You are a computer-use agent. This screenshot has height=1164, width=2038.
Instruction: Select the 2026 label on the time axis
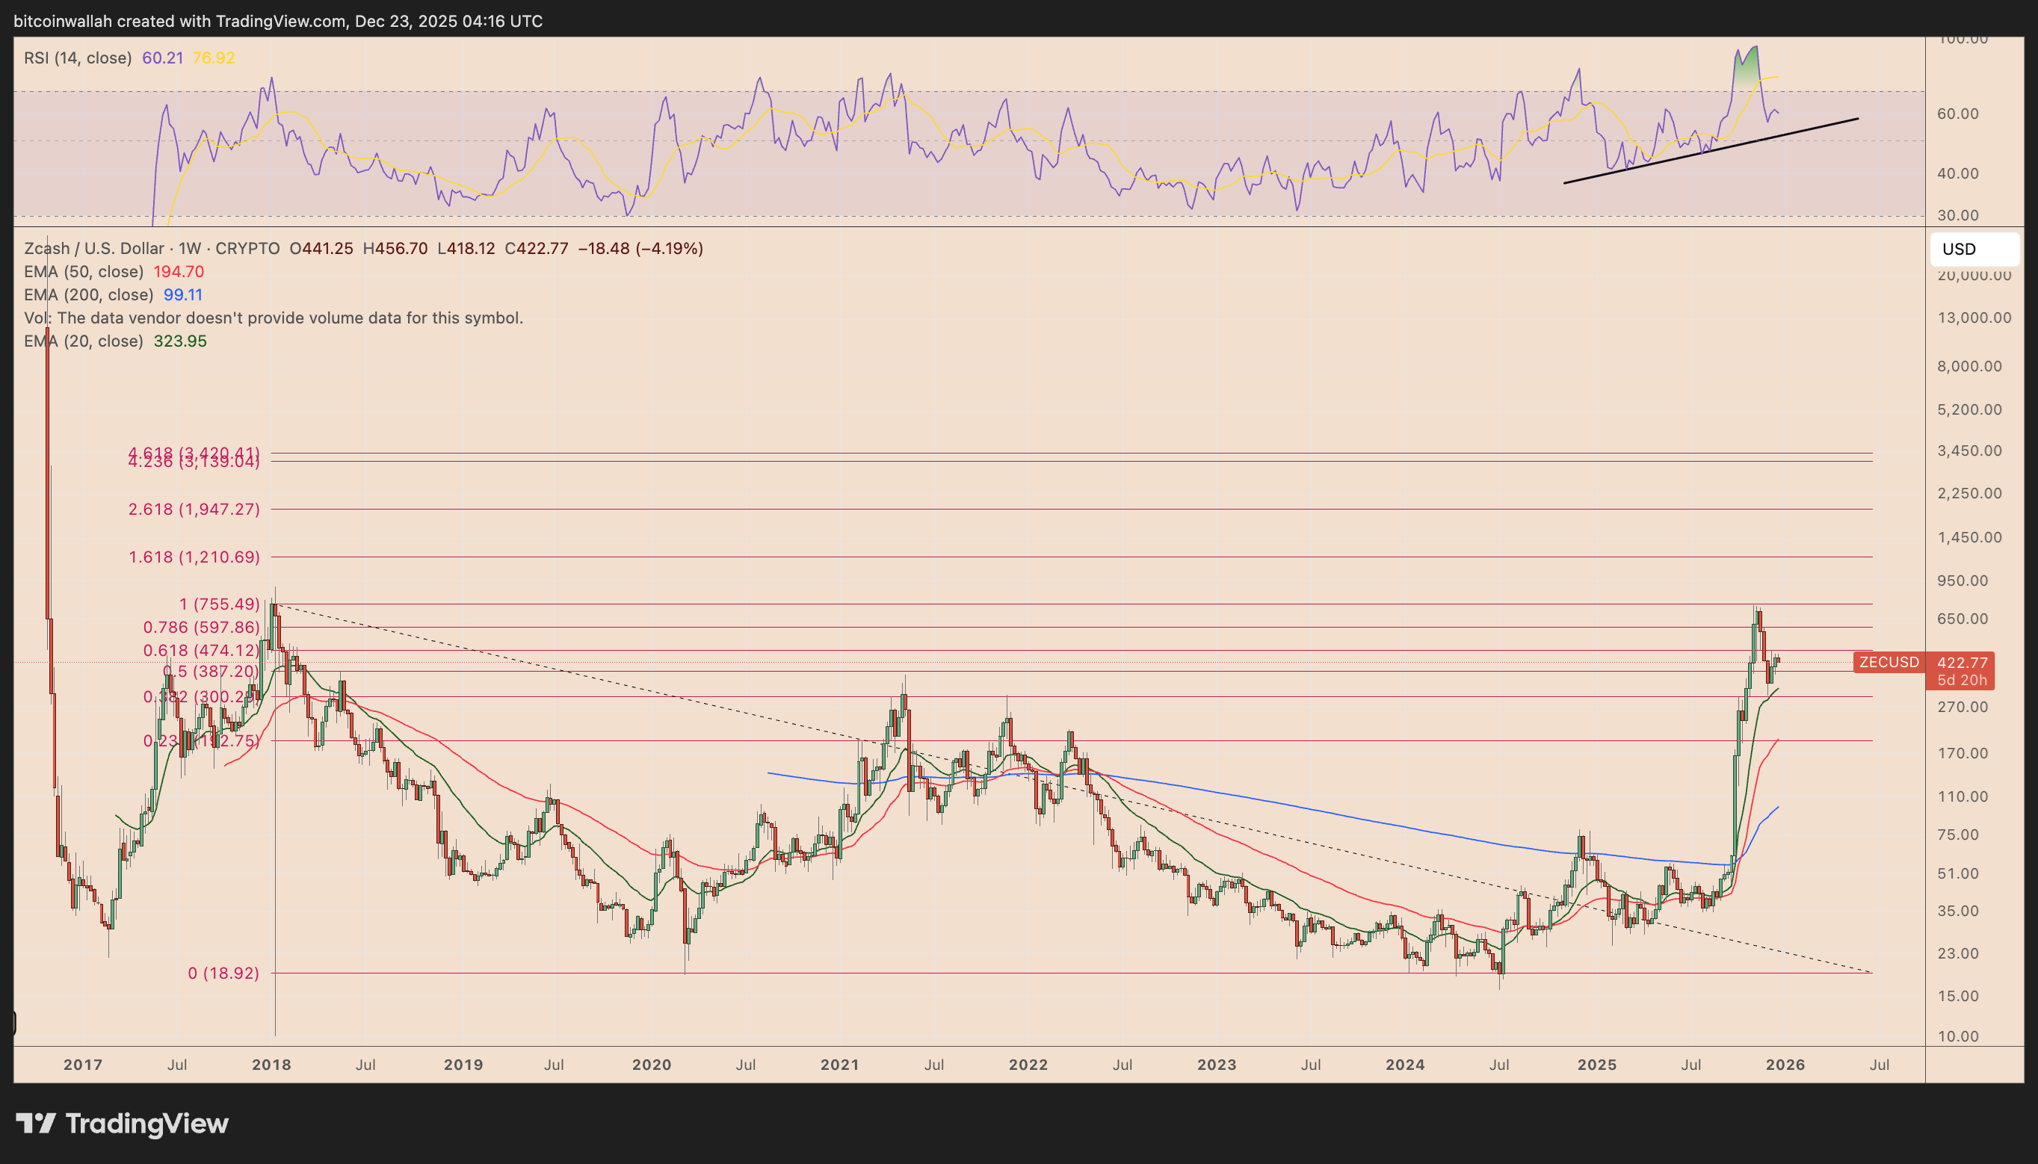(1787, 1064)
